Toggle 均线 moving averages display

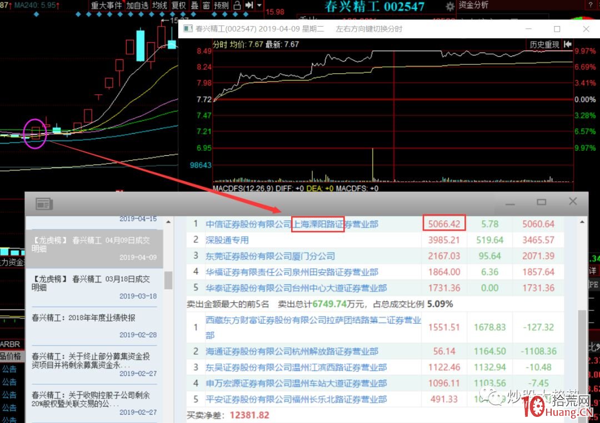159,6
